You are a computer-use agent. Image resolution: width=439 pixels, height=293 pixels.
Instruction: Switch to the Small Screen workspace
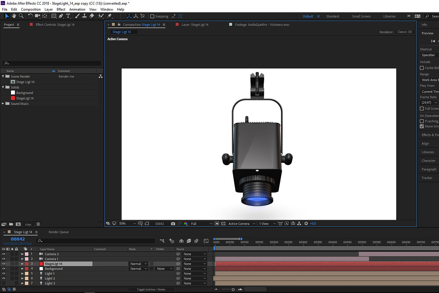coord(361,16)
